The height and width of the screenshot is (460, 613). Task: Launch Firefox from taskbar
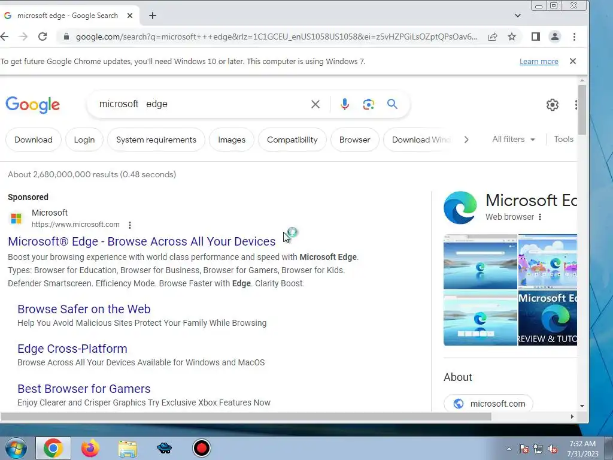90,448
